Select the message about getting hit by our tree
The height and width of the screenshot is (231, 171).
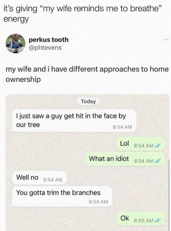[73, 121]
